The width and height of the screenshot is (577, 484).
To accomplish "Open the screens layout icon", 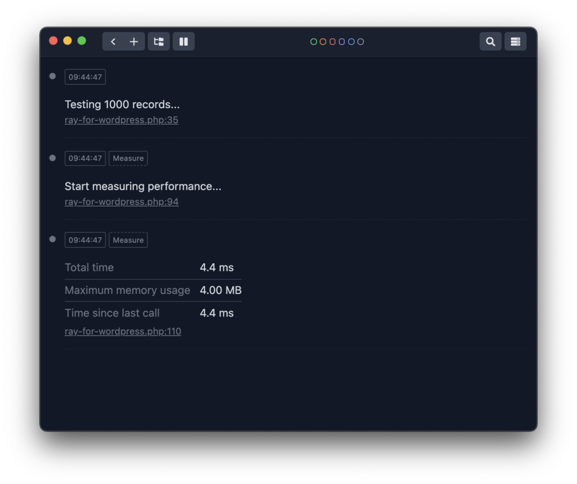I will pos(158,42).
